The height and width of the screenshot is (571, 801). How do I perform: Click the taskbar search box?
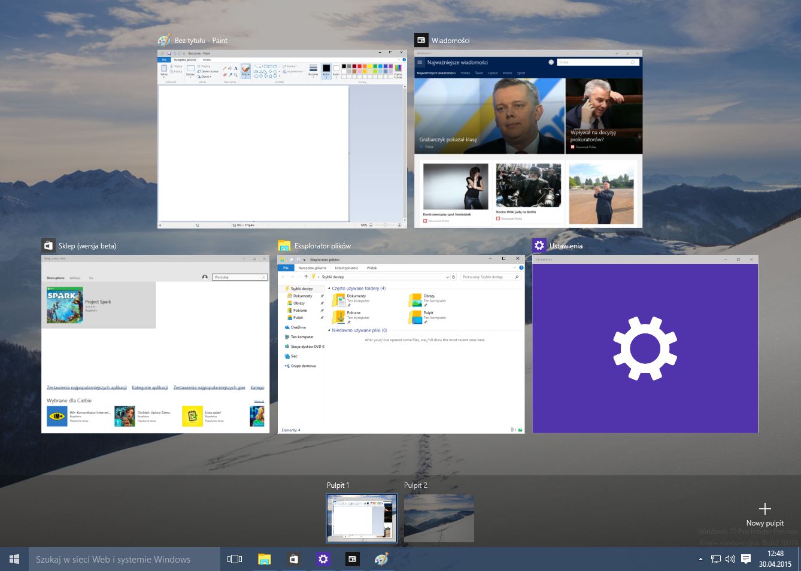125,559
